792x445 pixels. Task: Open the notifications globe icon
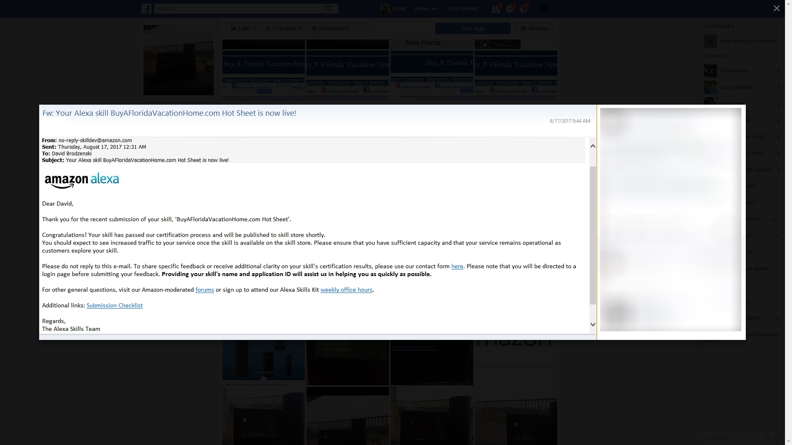coord(524,9)
